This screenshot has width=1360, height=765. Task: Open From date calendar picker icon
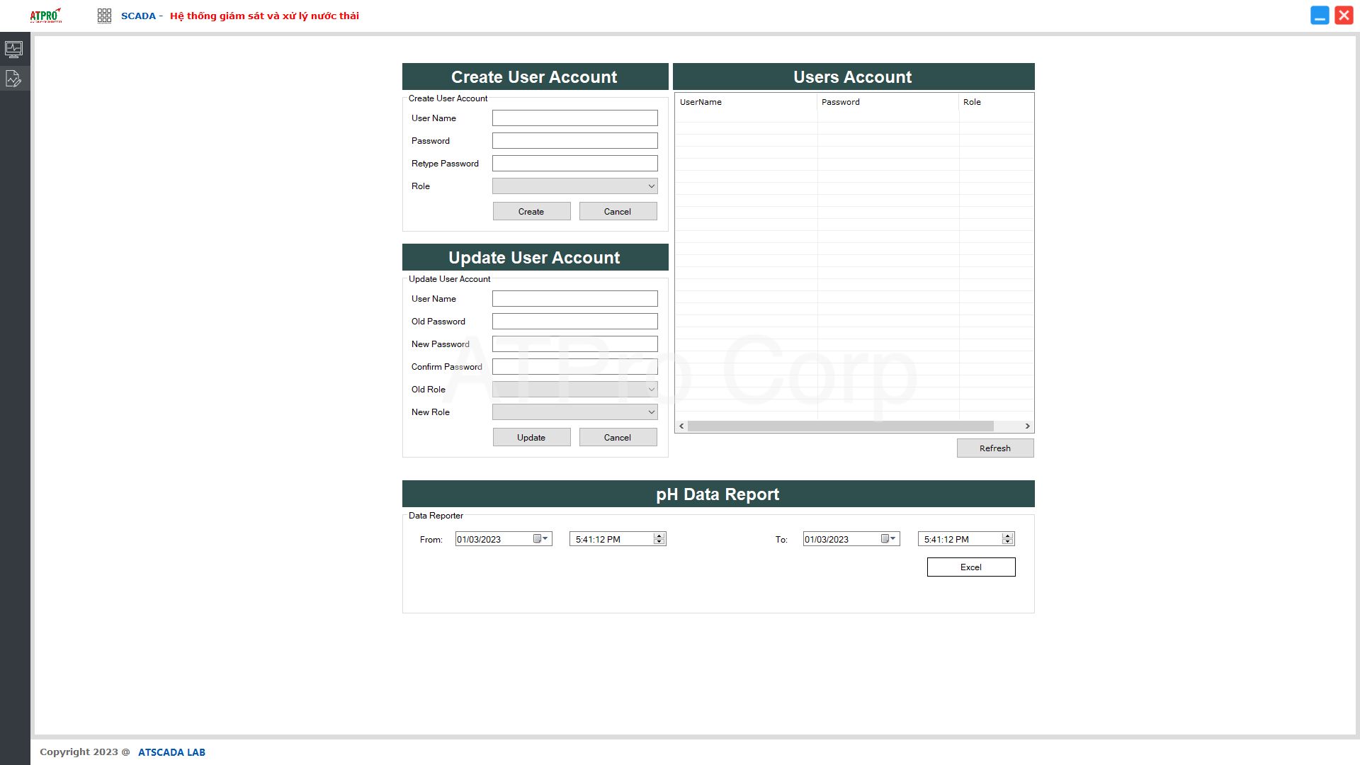coord(540,539)
